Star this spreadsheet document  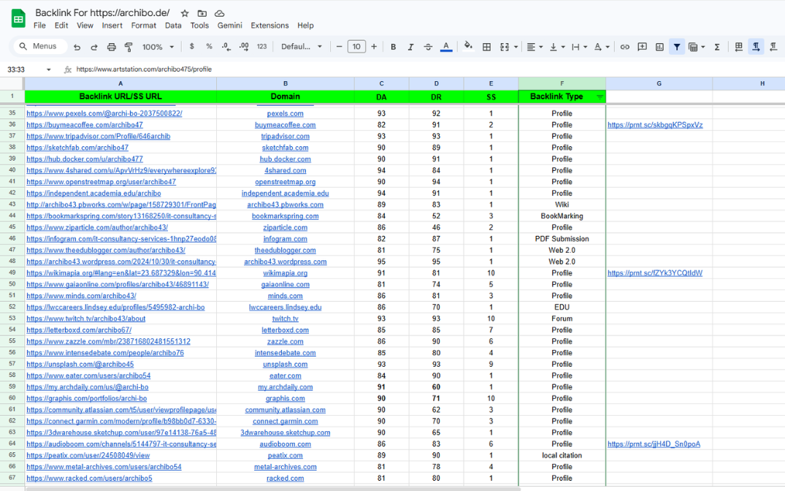185,13
